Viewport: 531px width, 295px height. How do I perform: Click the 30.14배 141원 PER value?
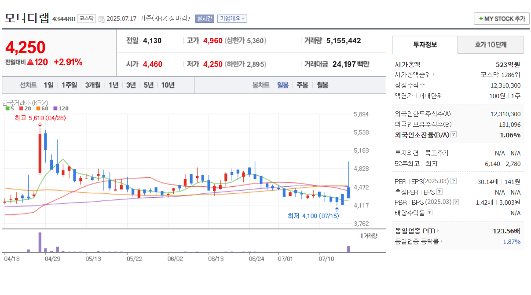tap(499, 181)
